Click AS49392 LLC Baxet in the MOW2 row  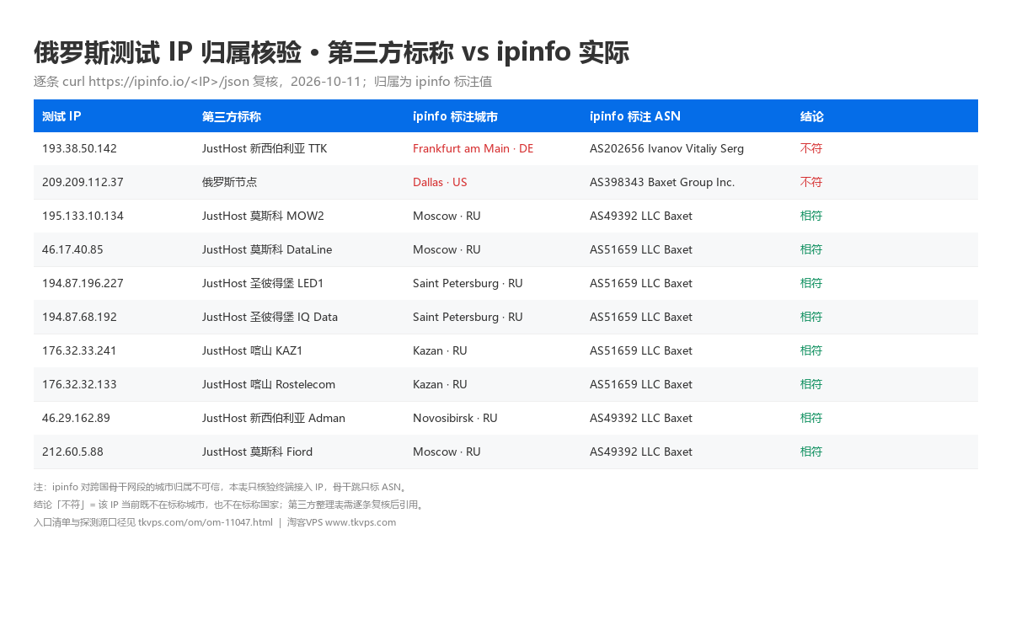coord(641,216)
